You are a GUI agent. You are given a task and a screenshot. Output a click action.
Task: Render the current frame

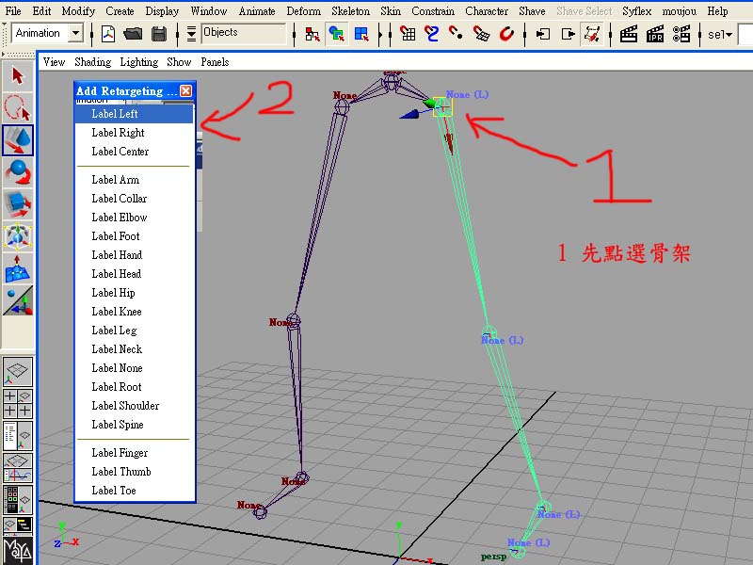click(x=629, y=34)
